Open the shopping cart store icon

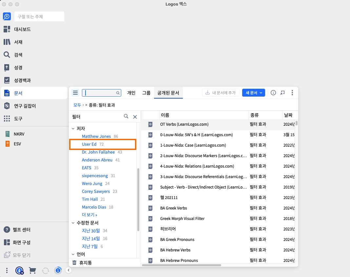pos(32,270)
